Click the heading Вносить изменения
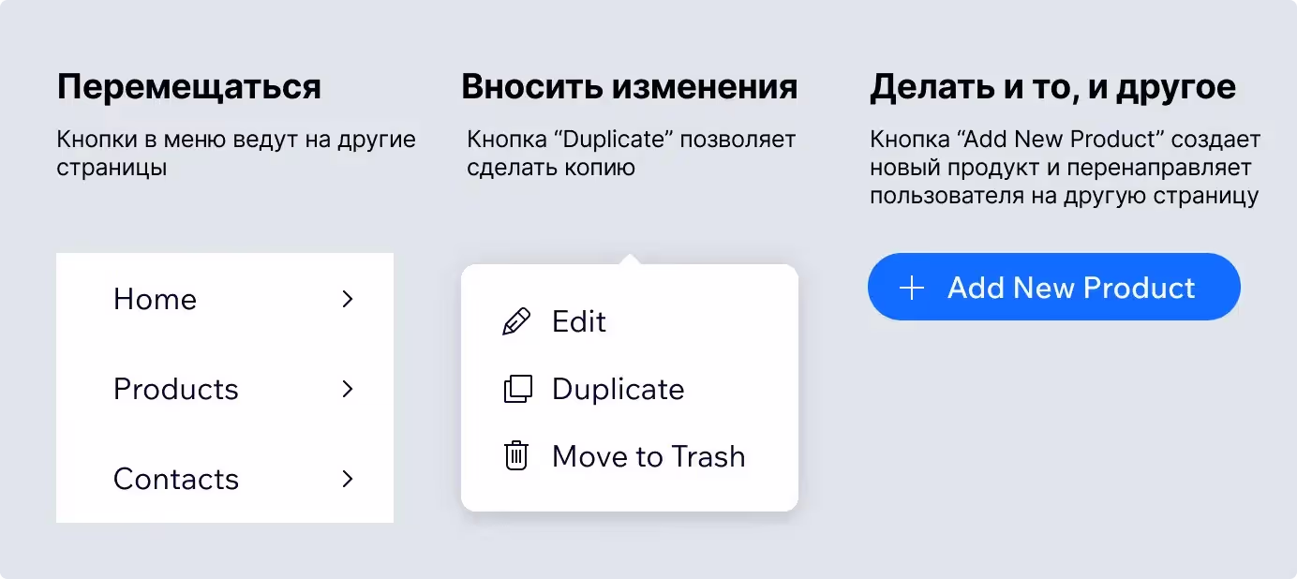The width and height of the screenshot is (1297, 579). point(630,87)
